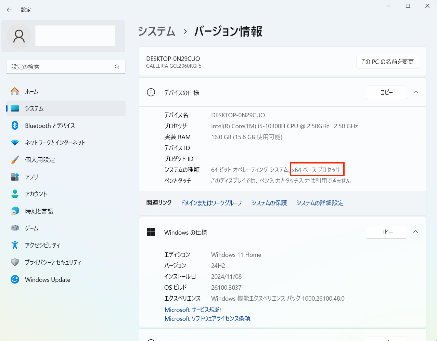Click the processor value Intel Core i5-10300H
The image size is (437, 341).
click(284, 126)
